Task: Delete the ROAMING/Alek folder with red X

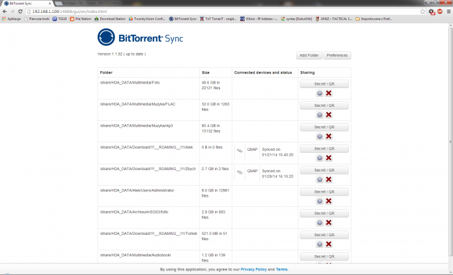Action: pos(329,158)
